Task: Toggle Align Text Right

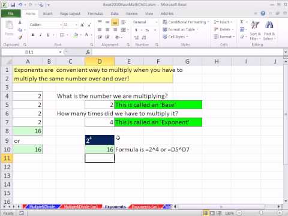Action: (115, 30)
